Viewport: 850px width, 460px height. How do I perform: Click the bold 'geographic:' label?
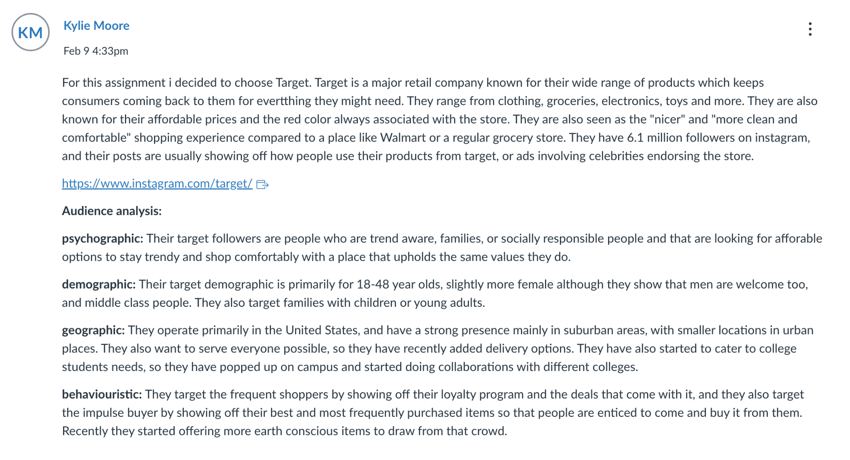coord(93,330)
